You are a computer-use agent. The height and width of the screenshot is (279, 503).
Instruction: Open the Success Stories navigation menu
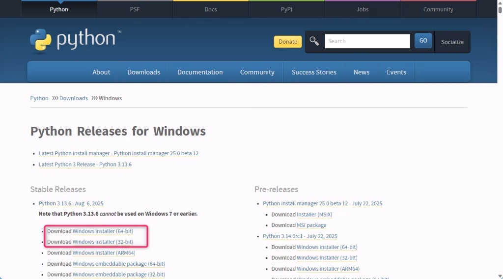tap(314, 72)
